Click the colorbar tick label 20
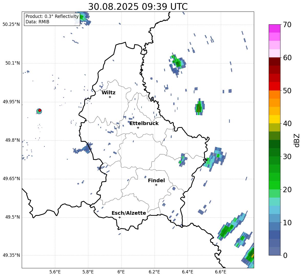The width and height of the screenshot is (303, 277). pos(287,190)
